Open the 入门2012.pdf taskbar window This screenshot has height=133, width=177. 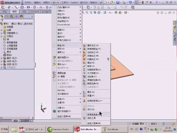coord(32,129)
